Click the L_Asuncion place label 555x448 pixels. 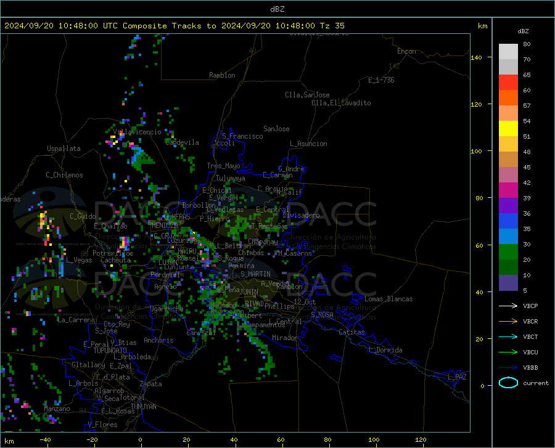click(x=308, y=144)
